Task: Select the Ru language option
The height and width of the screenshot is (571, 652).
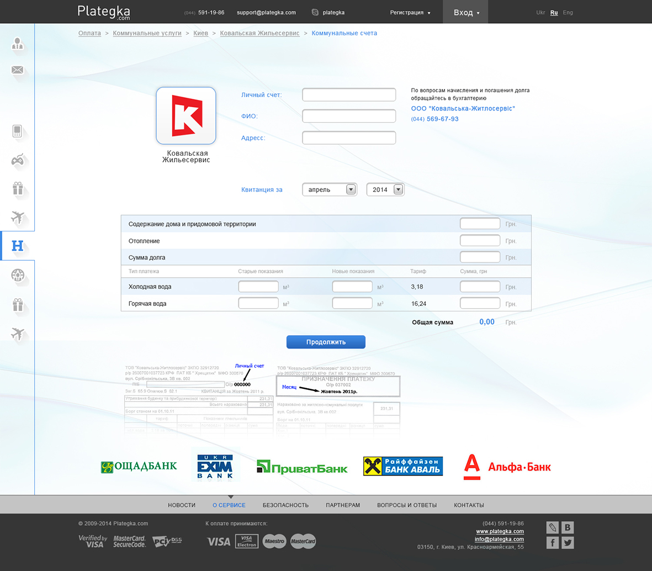Action: [x=554, y=13]
